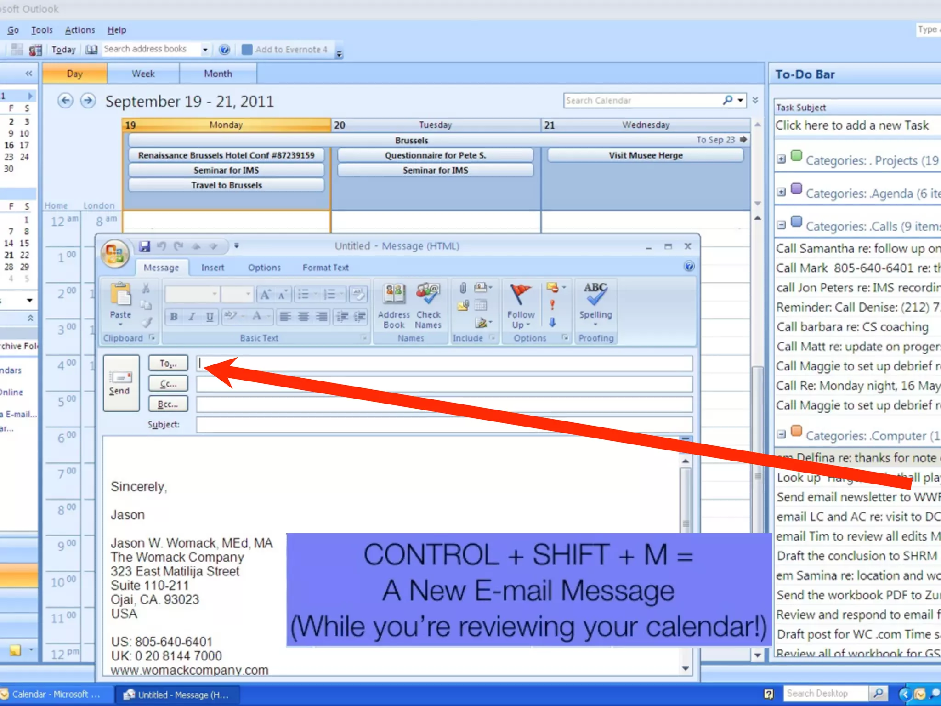Click into the Subject field
Image resolution: width=941 pixels, height=706 pixels.
pos(443,425)
